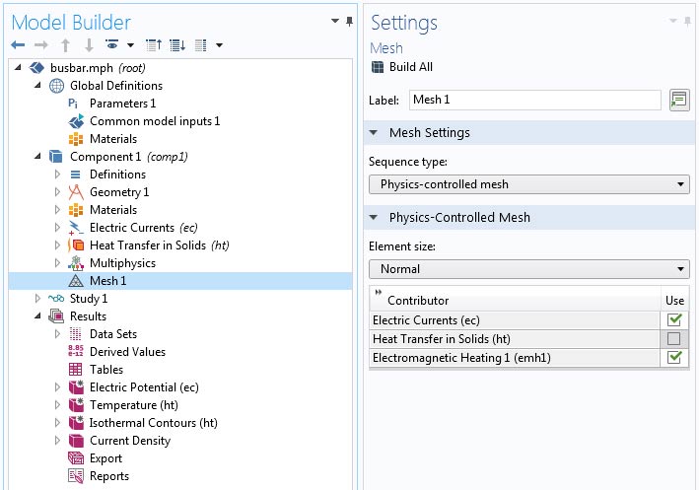The image size is (699, 490).
Task: Select the Multiphysics tree node
Action: 122,263
